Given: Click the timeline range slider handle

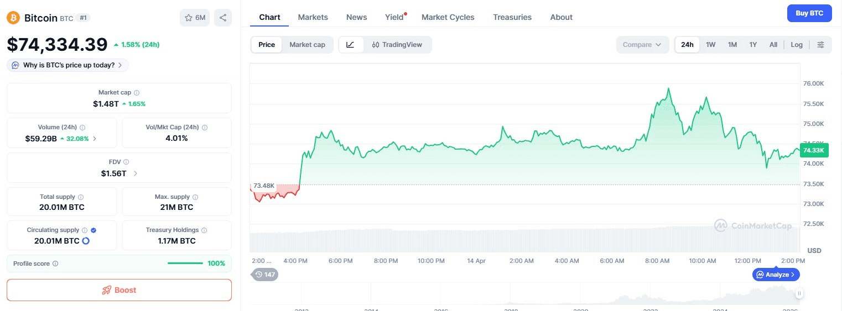Looking at the screenshot, I should tap(799, 293).
